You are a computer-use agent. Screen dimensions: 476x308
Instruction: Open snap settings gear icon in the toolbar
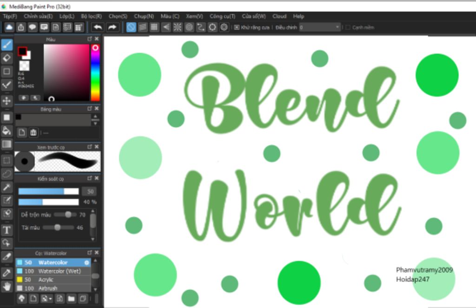pyautogui.click(x=224, y=27)
